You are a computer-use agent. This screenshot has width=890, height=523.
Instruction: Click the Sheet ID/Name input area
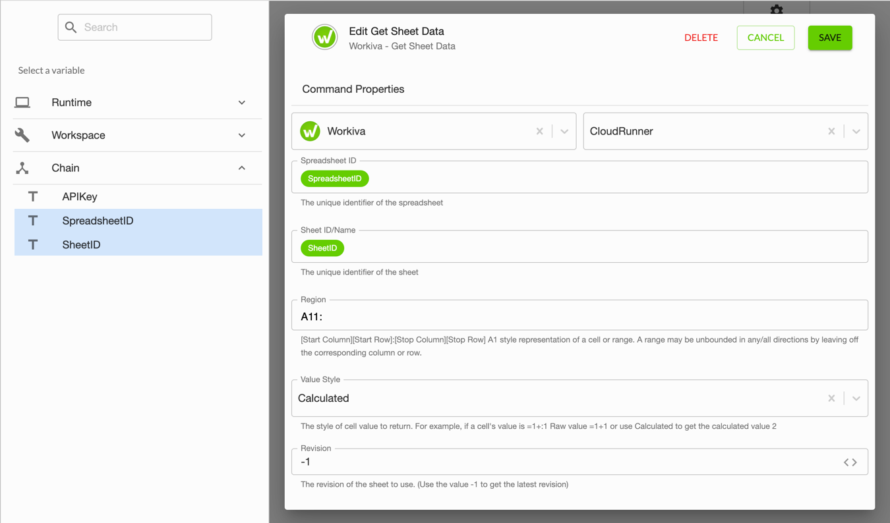tap(579, 247)
